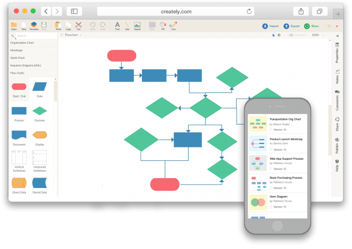The width and height of the screenshot is (352, 249).
Task: Collapse the Flow charts library
Action: coord(33,73)
